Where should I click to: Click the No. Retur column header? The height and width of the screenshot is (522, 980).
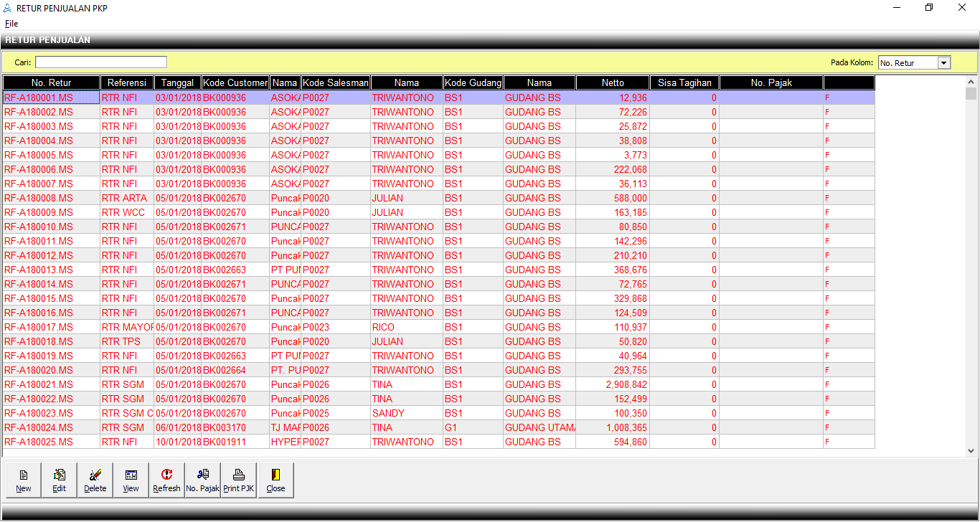(51, 83)
